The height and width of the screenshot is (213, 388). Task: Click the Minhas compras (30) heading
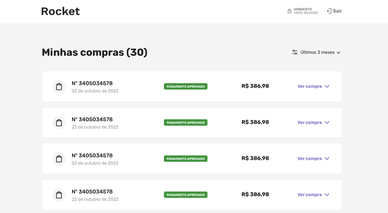[94, 52]
